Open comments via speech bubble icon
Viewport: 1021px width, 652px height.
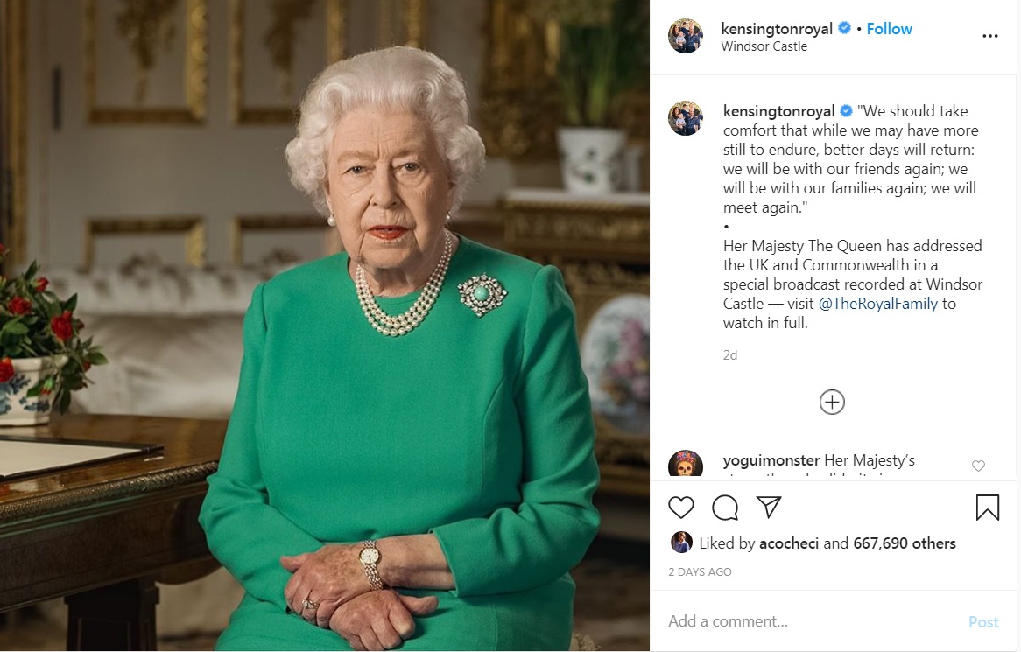pos(725,508)
